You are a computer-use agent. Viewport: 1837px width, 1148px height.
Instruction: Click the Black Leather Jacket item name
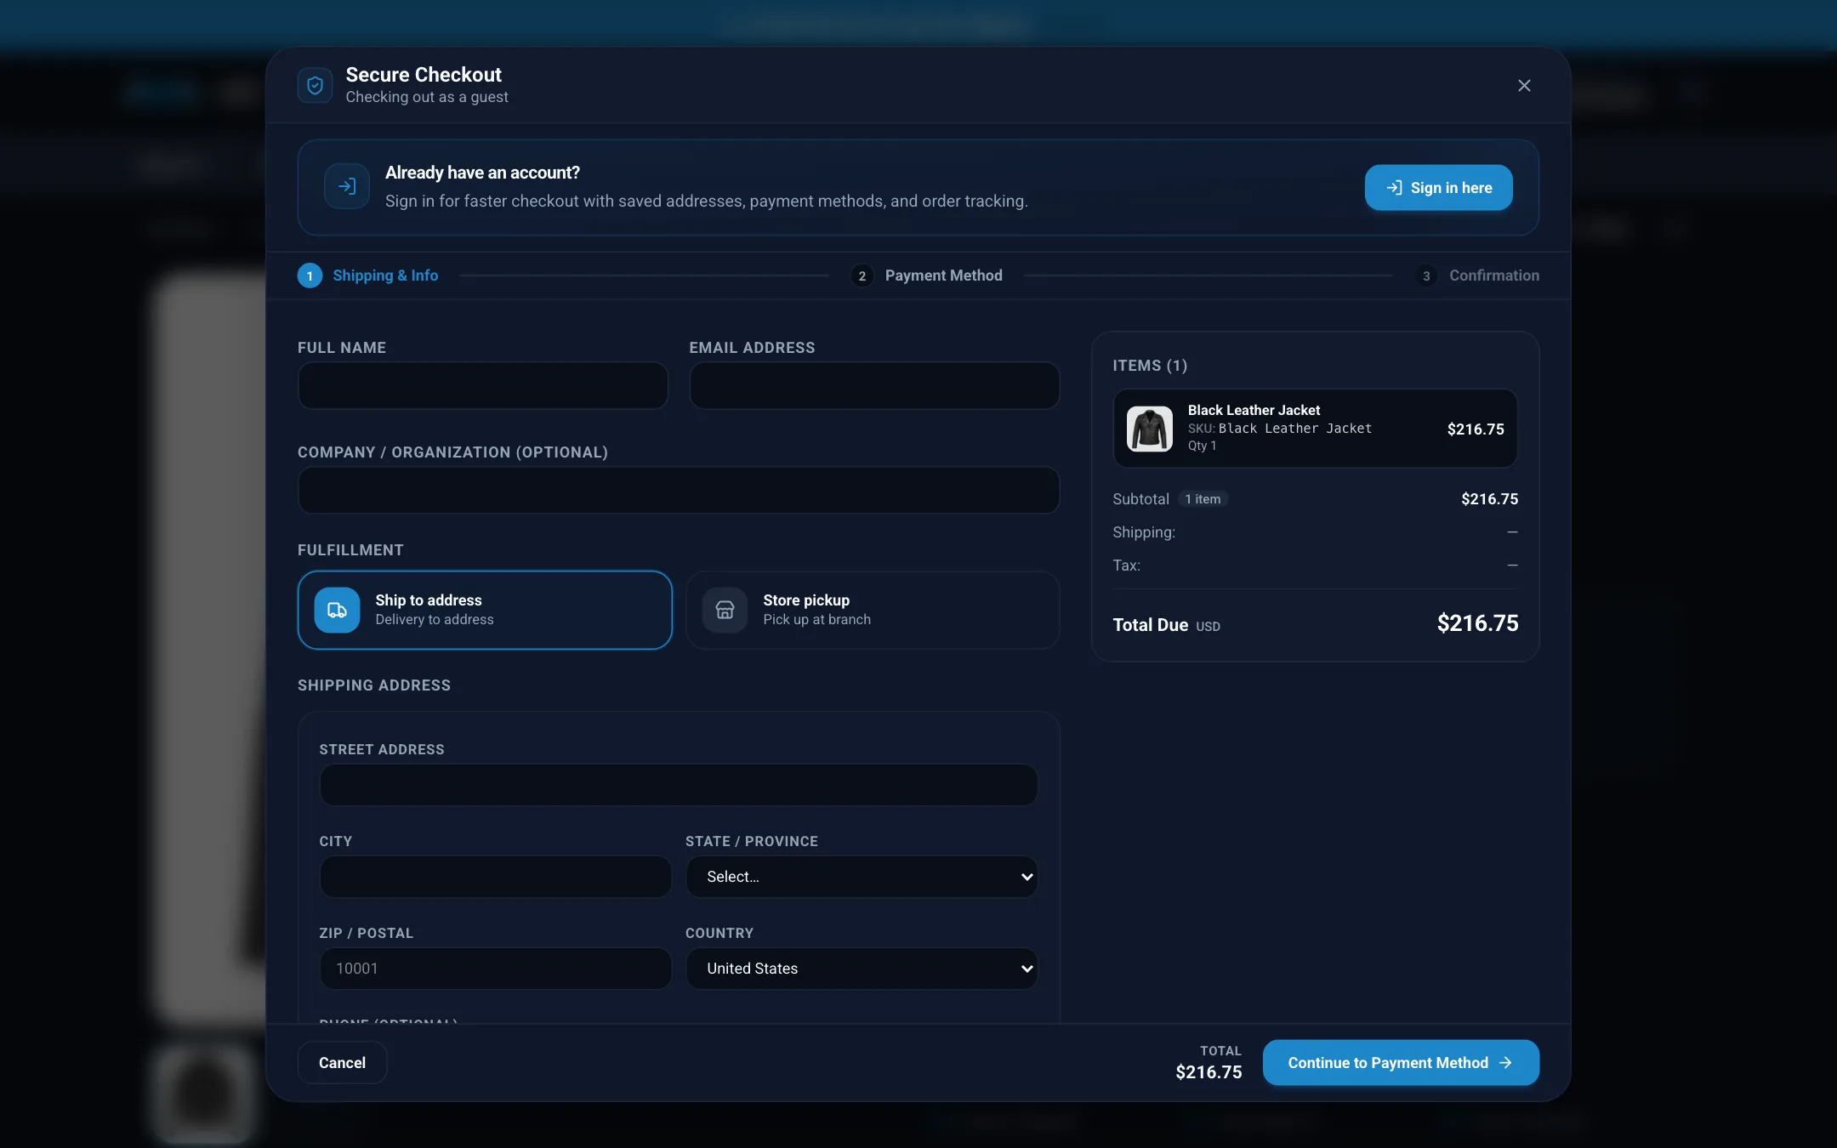pos(1254,410)
